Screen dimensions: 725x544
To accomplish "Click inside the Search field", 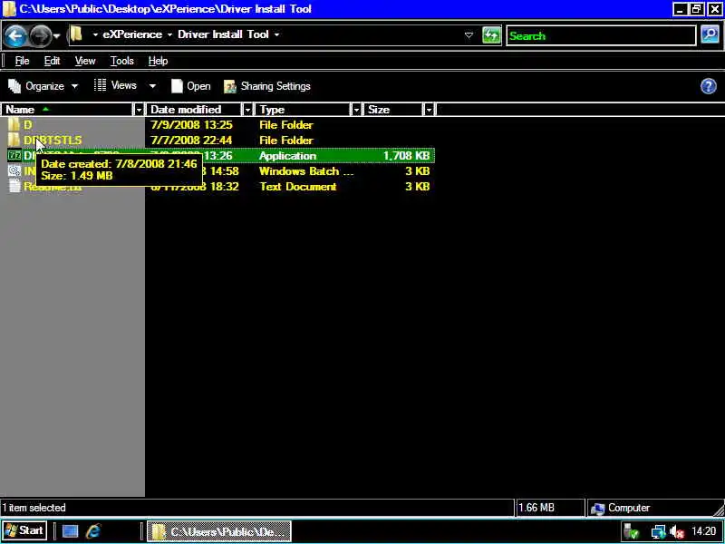I will (x=601, y=35).
